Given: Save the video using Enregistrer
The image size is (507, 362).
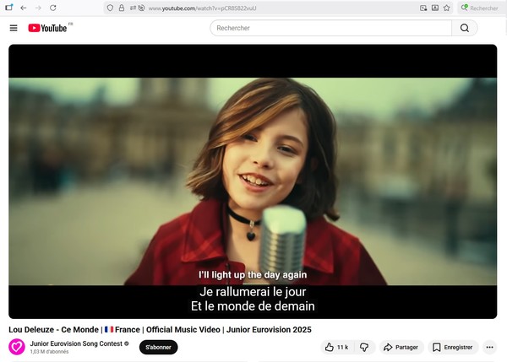Looking at the screenshot, I should click(454, 347).
